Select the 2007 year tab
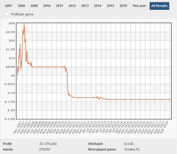Image resolution: width=177 pixels, height=154 pixels. pyautogui.click(x=9, y=6)
